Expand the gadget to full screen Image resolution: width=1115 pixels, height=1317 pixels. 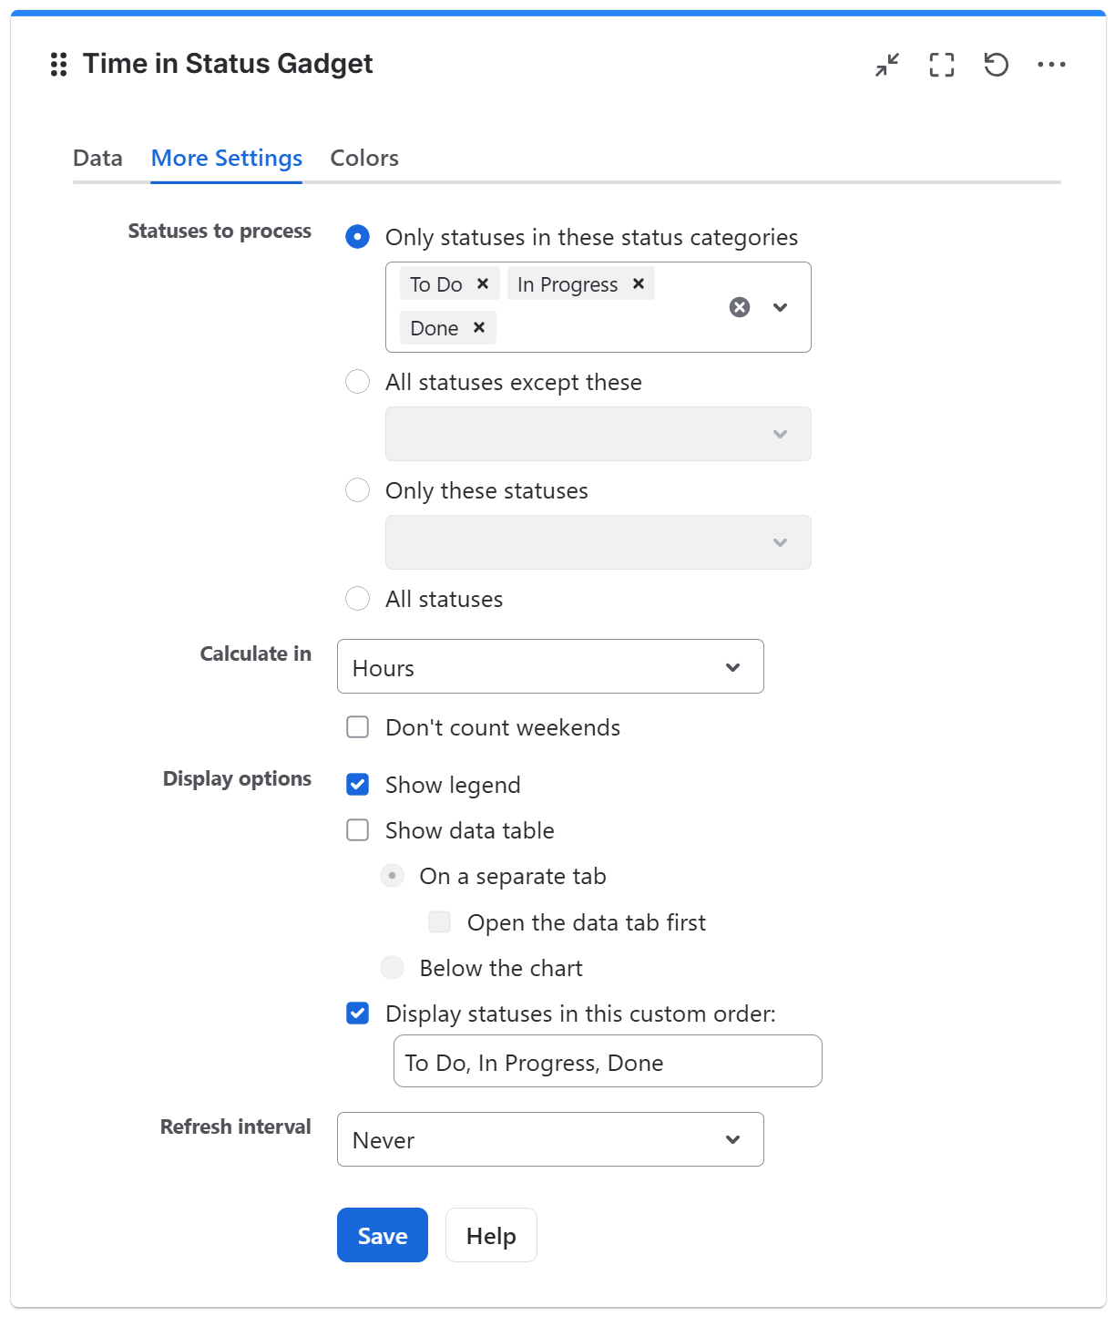pyautogui.click(x=942, y=65)
